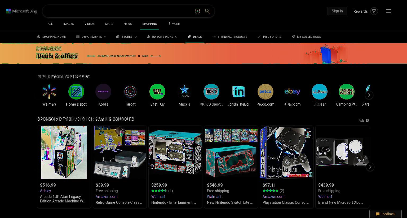Viewport: 407px width, 218px height.
Task: Click the 4.5-star rating on Nintendo
Action: [x=159, y=191]
